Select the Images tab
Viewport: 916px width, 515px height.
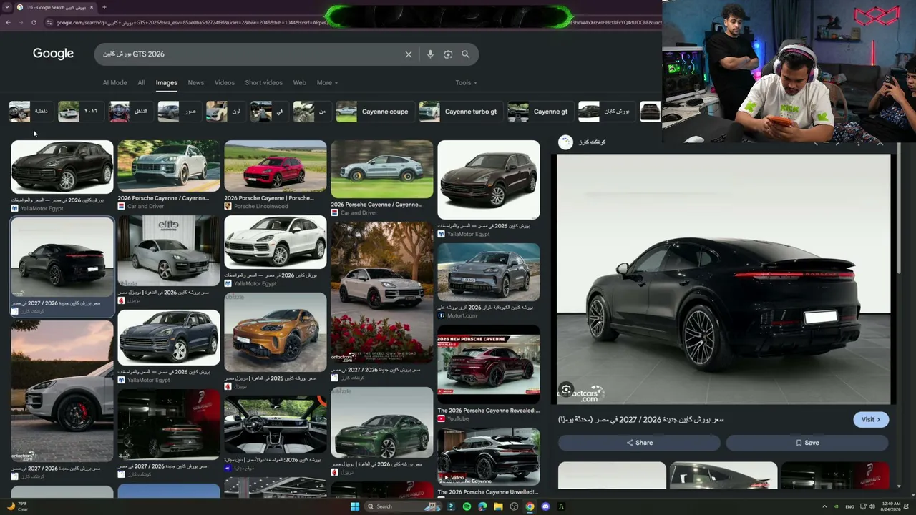pos(166,83)
